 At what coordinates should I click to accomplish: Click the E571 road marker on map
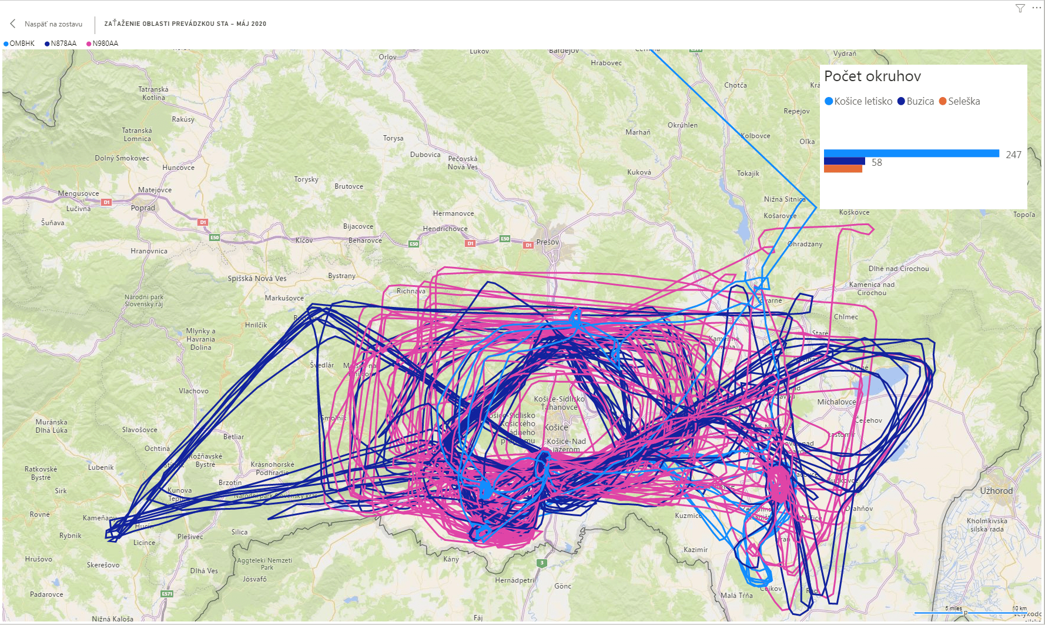pos(167,594)
